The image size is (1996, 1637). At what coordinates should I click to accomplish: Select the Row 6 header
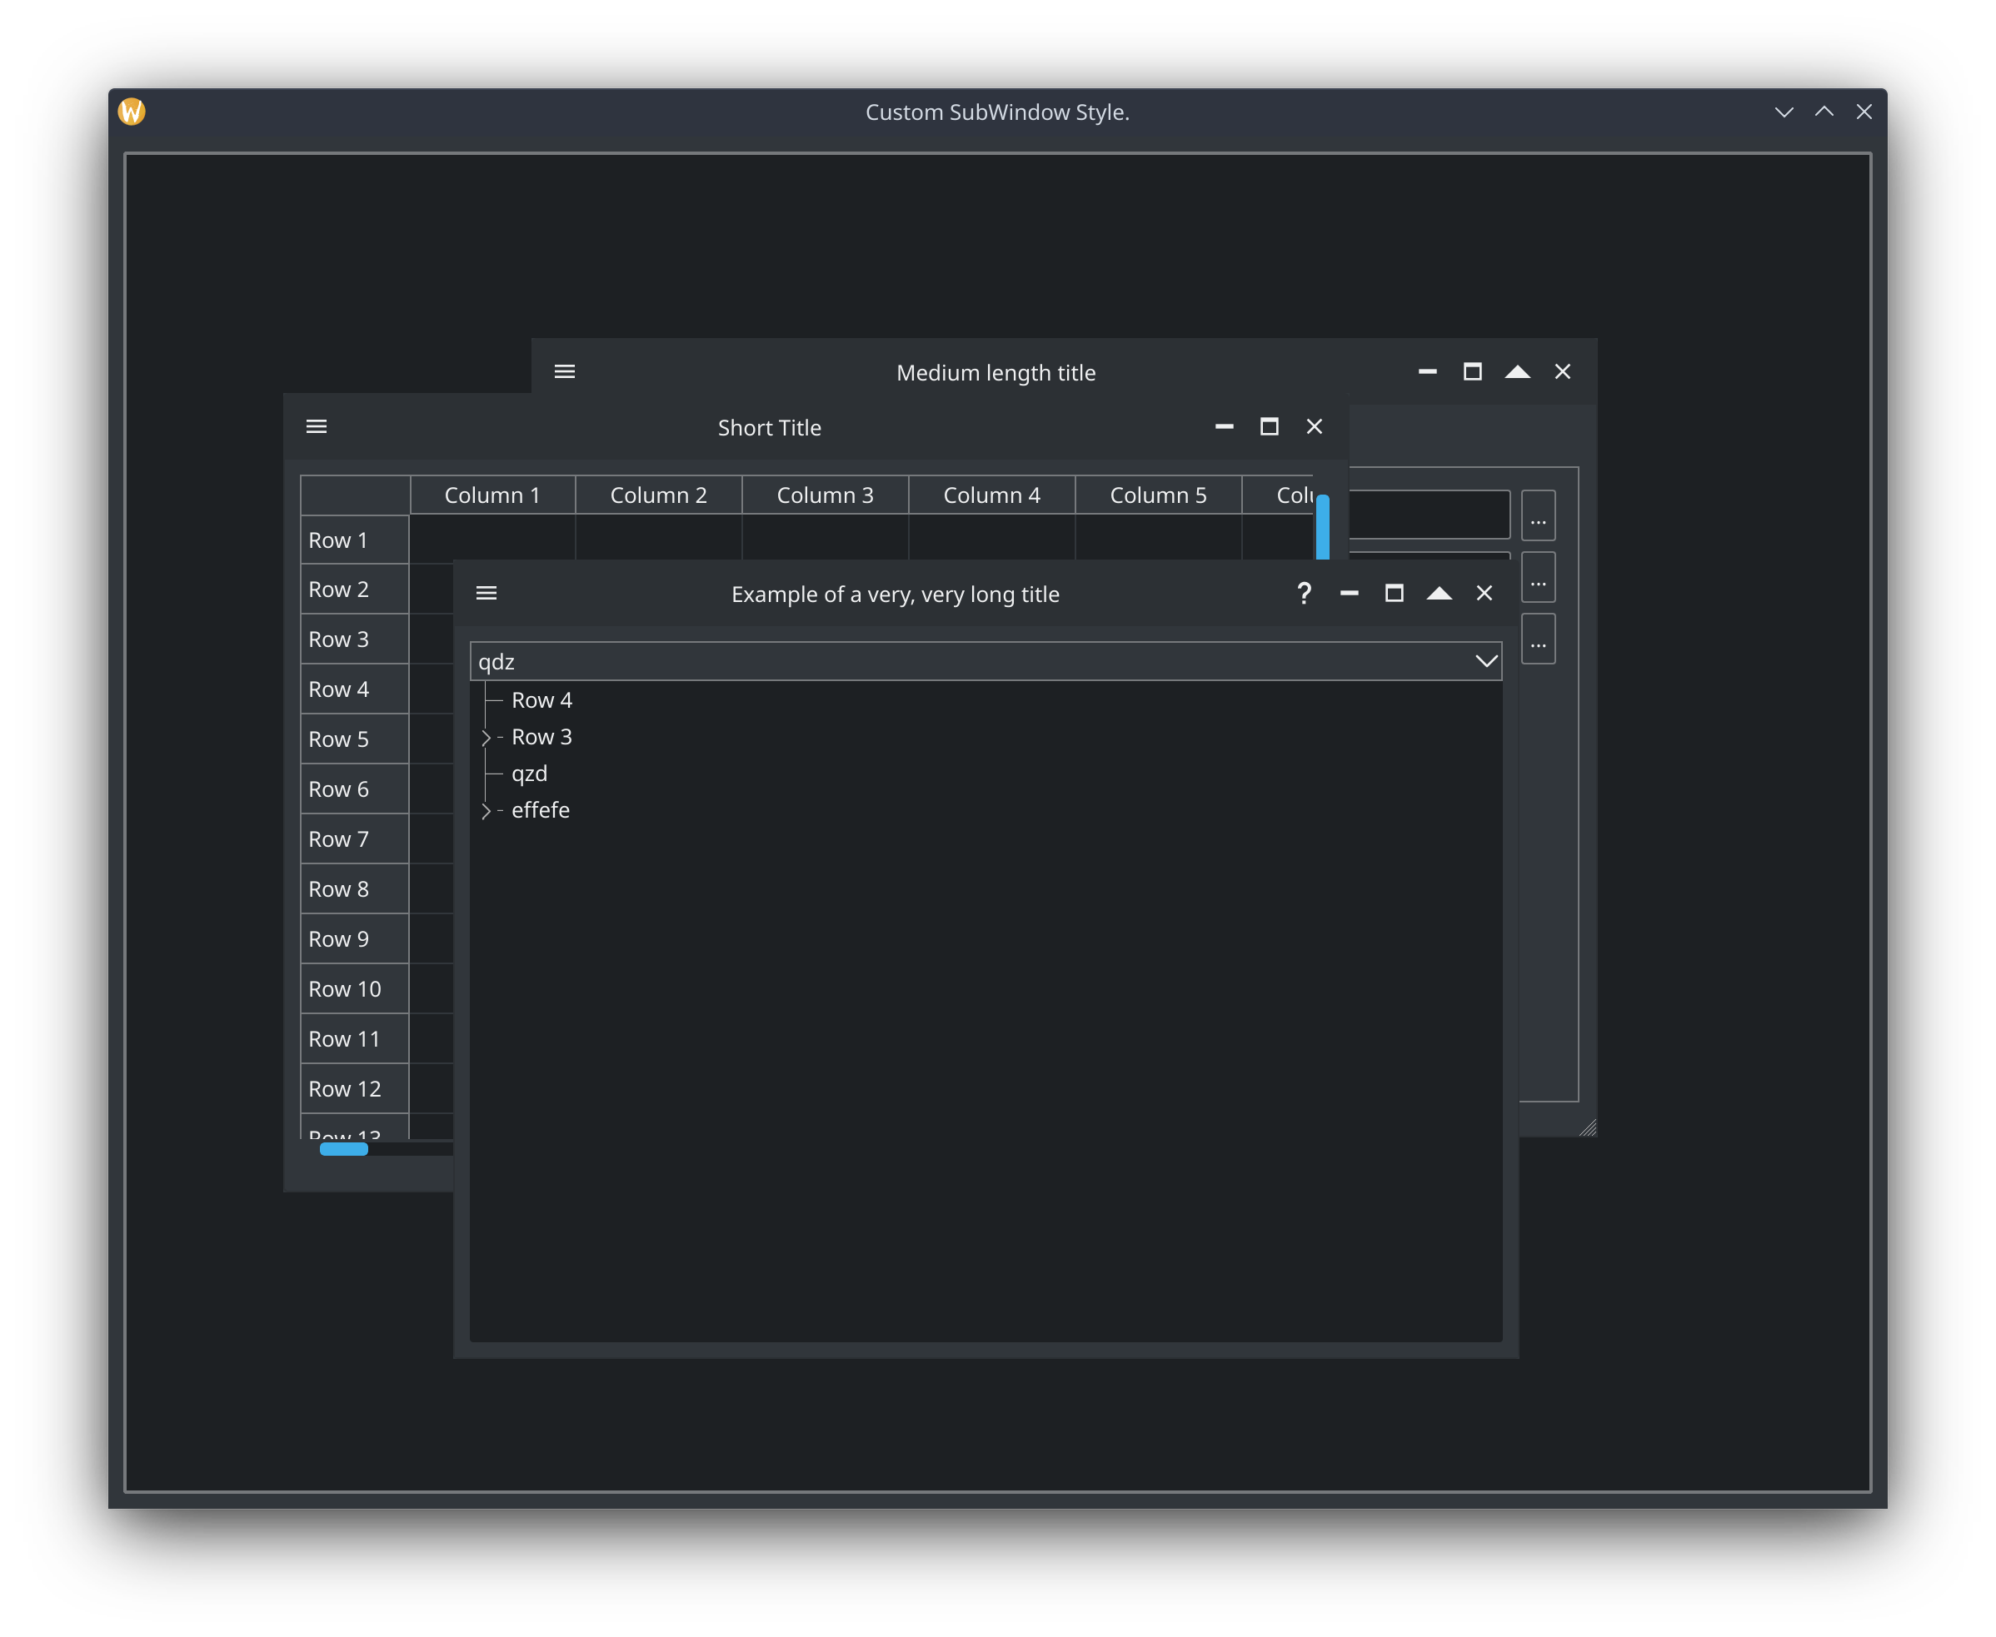coord(355,789)
